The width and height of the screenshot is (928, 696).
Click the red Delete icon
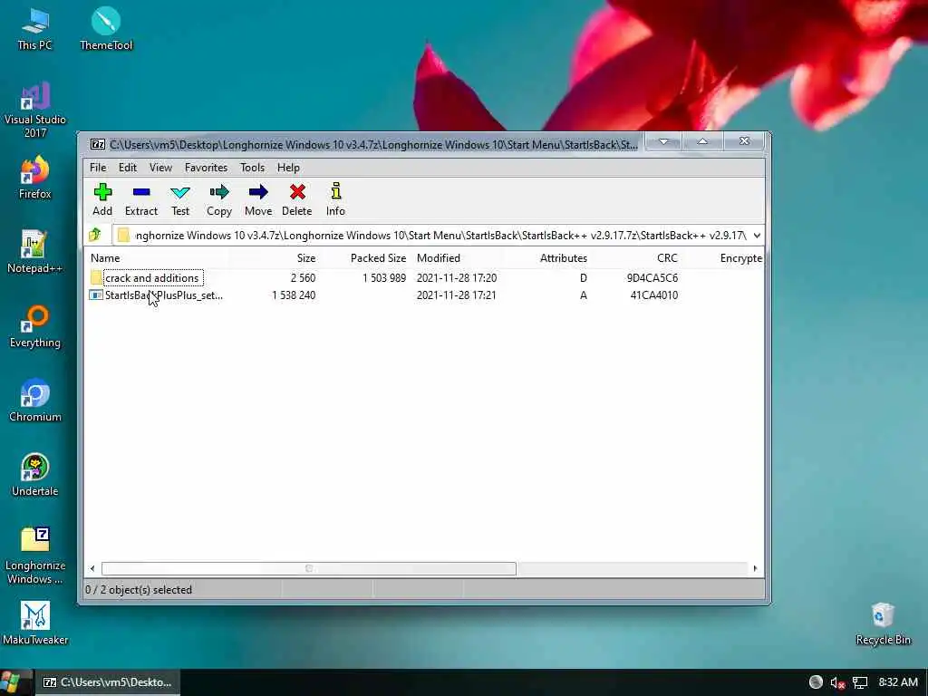pos(297,192)
